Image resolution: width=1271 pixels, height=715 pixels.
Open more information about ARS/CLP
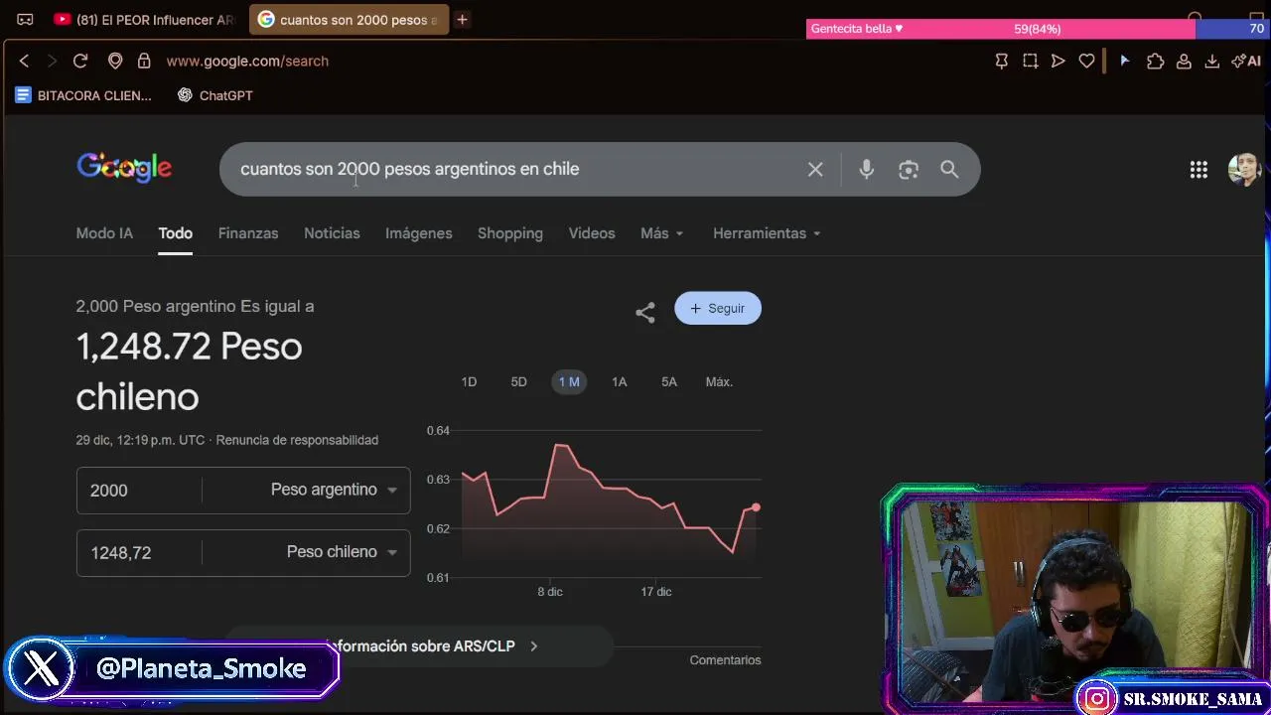(419, 646)
